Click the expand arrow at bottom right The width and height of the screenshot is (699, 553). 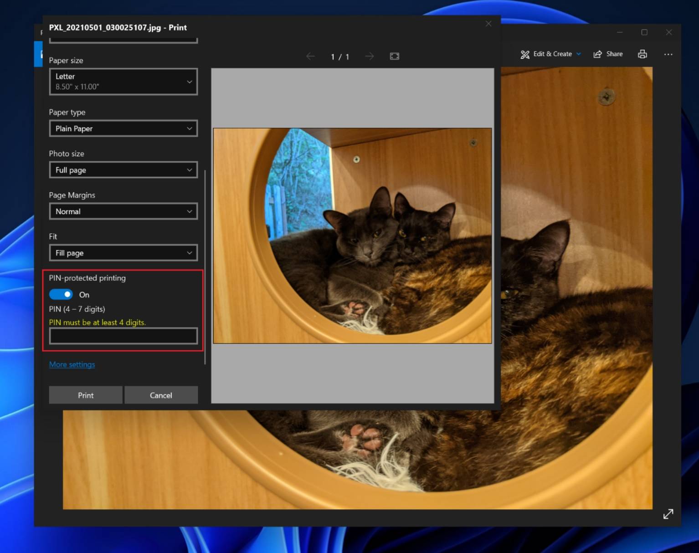point(668,513)
